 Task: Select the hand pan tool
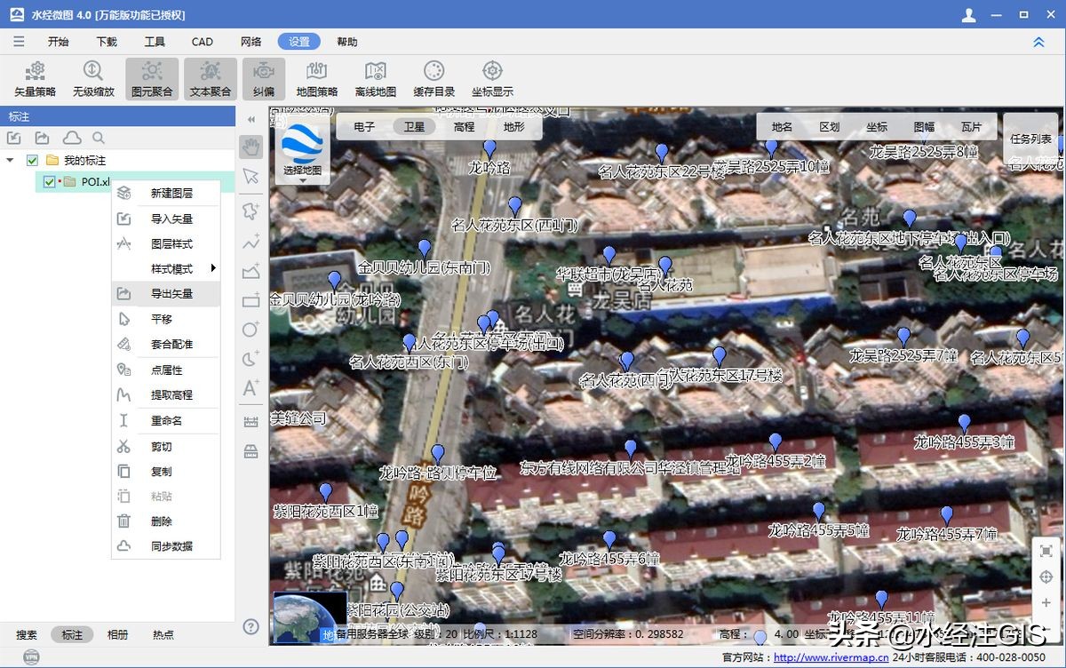(x=251, y=147)
